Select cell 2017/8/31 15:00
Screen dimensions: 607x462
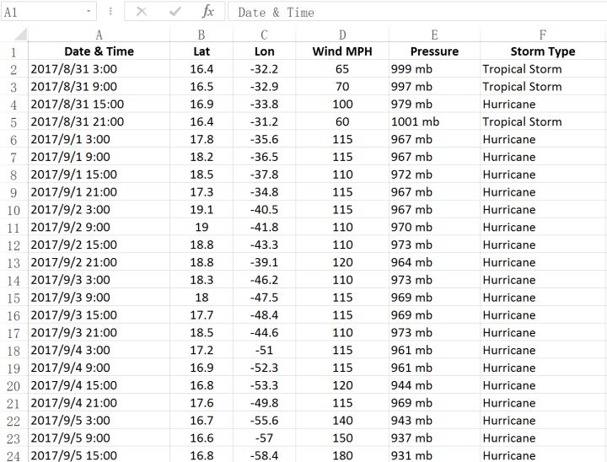[99, 104]
